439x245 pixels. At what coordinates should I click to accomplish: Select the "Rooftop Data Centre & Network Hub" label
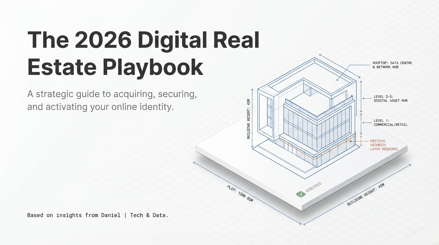click(392, 65)
